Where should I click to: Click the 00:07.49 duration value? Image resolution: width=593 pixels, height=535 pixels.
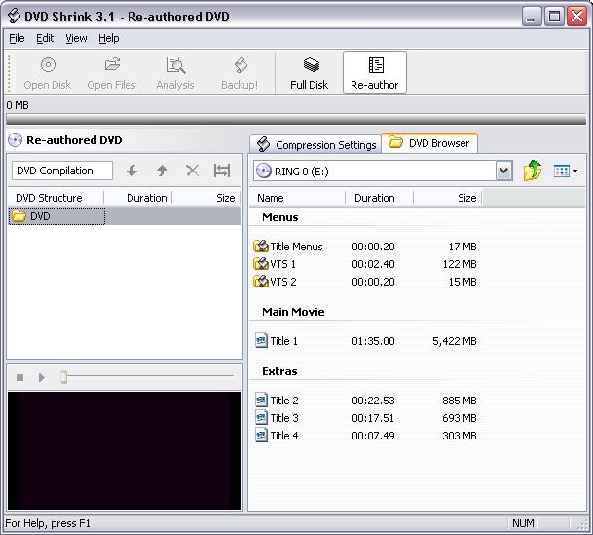(x=373, y=436)
